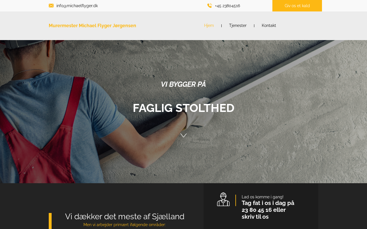
Task: Open the Hjem menu item
Action: (209, 25)
